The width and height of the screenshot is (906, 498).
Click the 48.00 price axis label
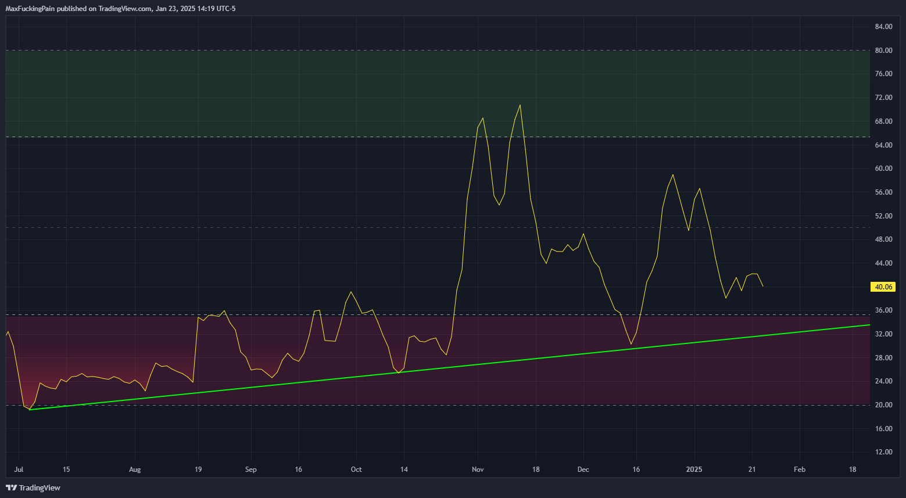(883, 239)
